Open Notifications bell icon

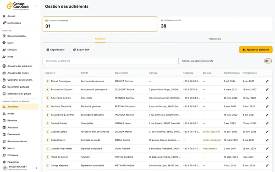[4, 23]
